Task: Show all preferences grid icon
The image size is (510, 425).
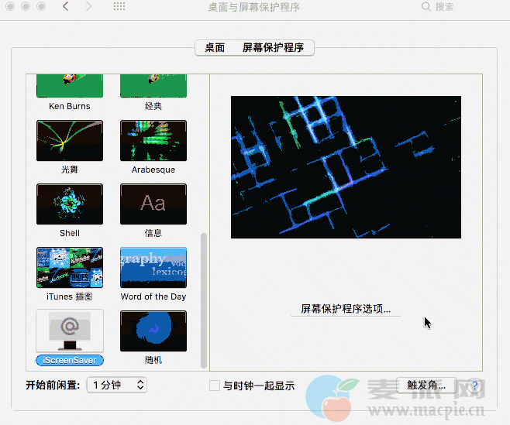Action: [119, 6]
